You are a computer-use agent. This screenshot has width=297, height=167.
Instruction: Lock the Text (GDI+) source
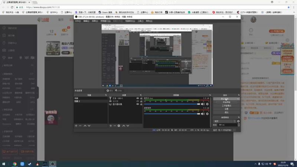(x=141, y=98)
